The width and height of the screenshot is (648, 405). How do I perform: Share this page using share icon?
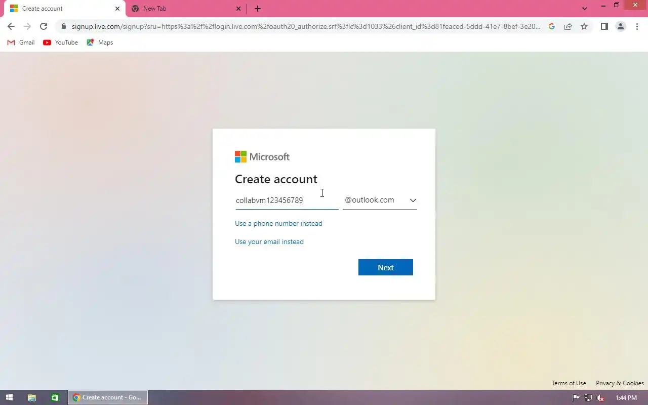coord(568,26)
